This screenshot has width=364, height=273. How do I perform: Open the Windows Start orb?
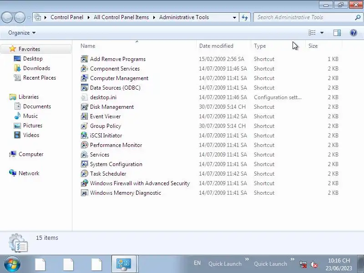[12, 264]
